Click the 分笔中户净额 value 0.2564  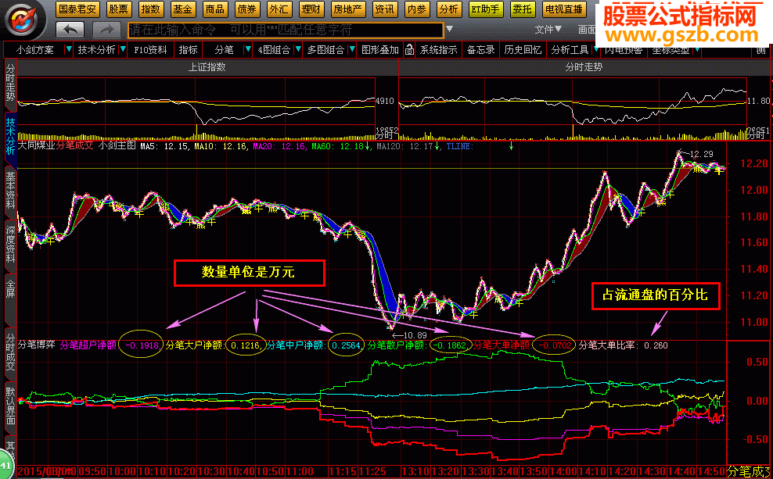pyautogui.click(x=347, y=345)
